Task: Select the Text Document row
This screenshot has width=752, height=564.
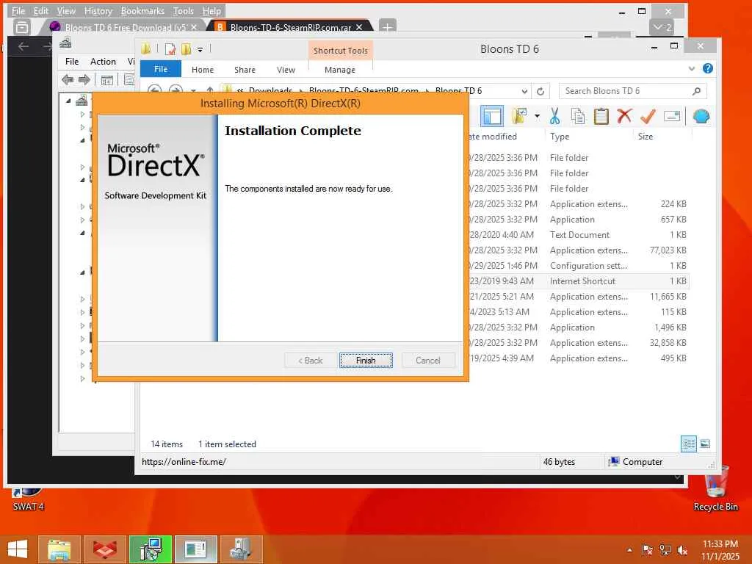Action: (x=577, y=234)
